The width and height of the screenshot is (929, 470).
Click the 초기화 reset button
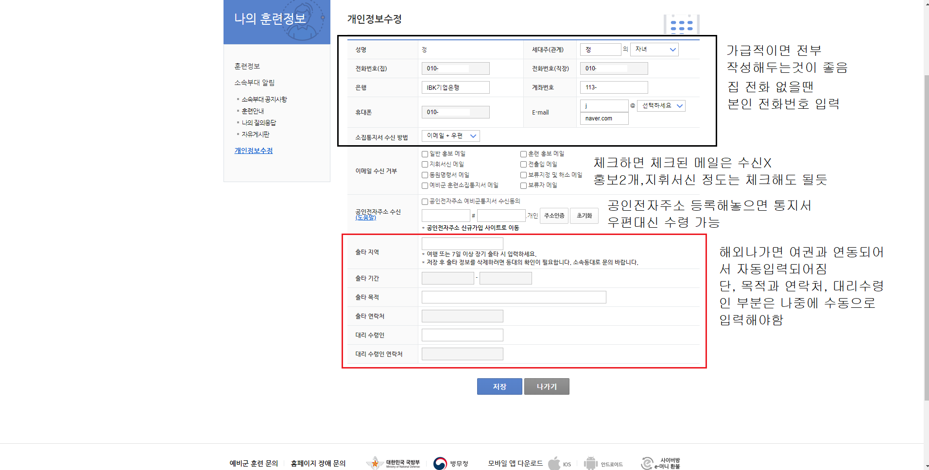pyautogui.click(x=584, y=216)
